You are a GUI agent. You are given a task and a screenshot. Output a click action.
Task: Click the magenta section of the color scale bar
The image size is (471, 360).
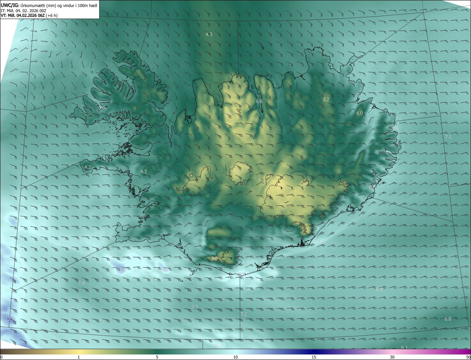(x=456, y=352)
